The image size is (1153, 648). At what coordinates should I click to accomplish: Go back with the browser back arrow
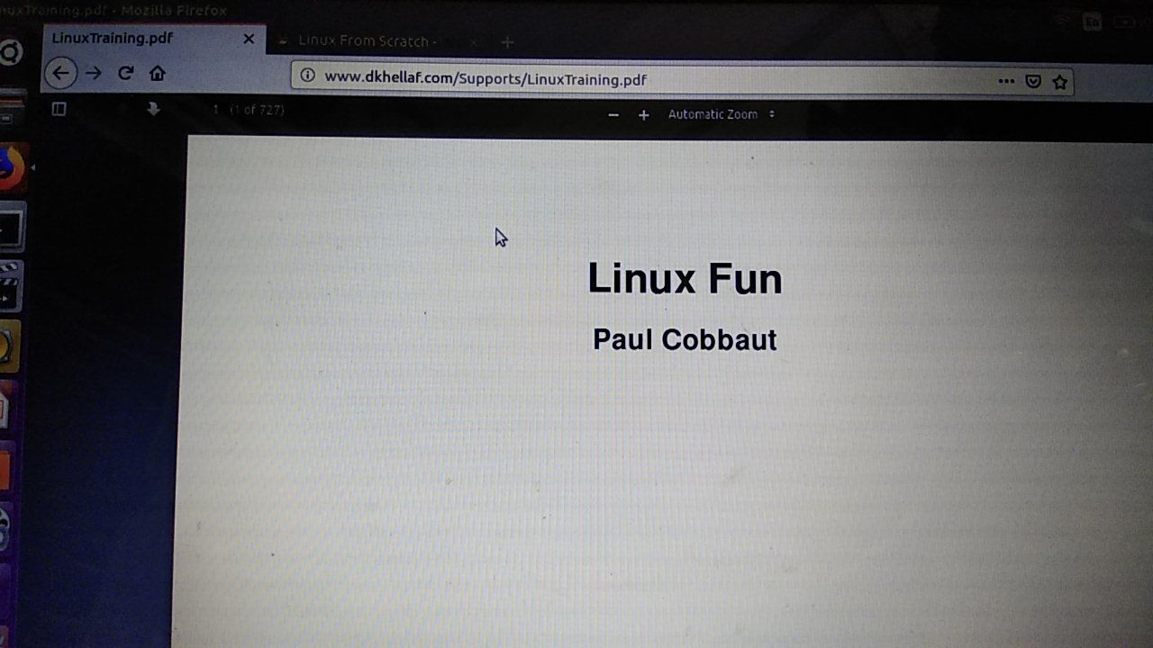[x=60, y=73]
